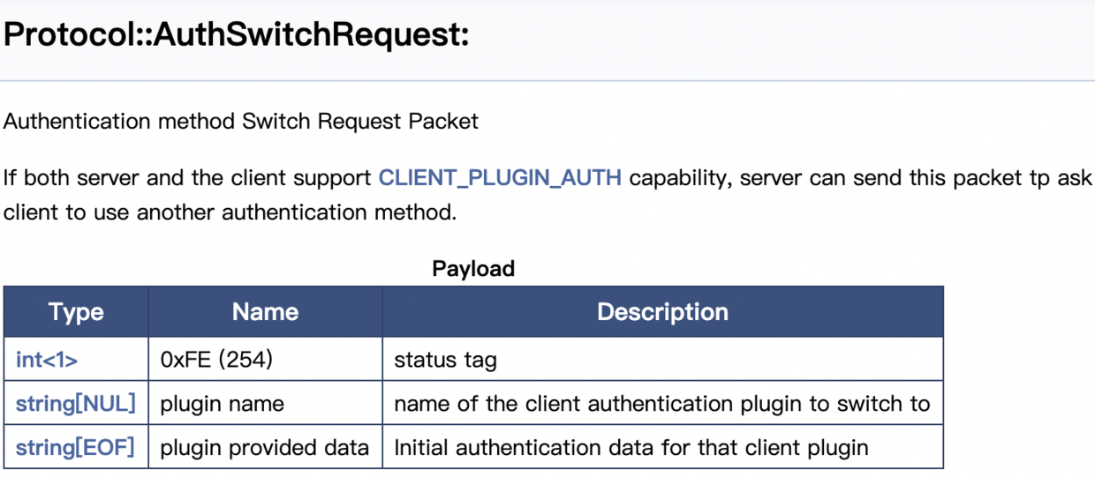The width and height of the screenshot is (1095, 477).
Task: Click the "name of the client authentication plugin" description
Action: (661, 404)
